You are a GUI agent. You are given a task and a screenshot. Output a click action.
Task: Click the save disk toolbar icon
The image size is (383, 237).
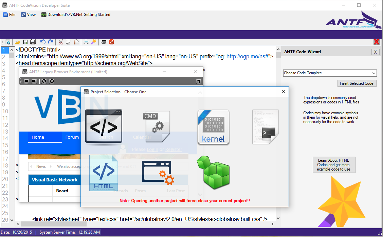pyautogui.click(x=25, y=42)
